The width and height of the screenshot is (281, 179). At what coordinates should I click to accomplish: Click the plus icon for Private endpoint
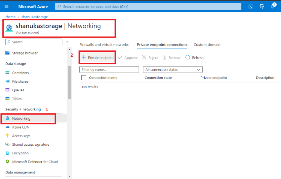(84, 57)
